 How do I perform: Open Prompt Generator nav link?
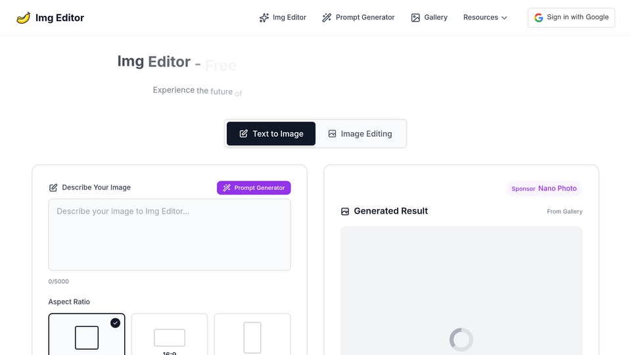tap(358, 18)
